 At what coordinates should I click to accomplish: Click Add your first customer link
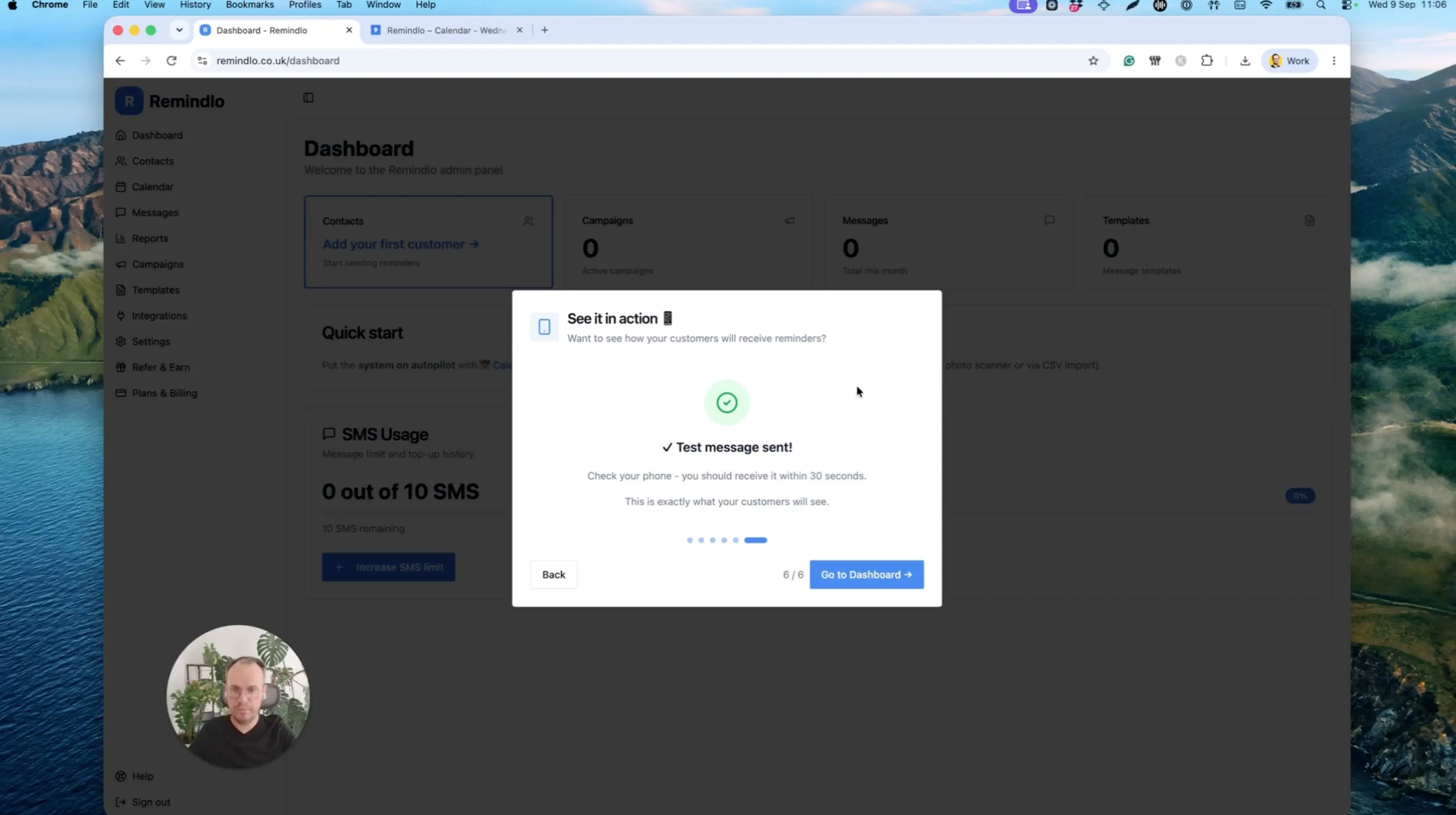[400, 244]
